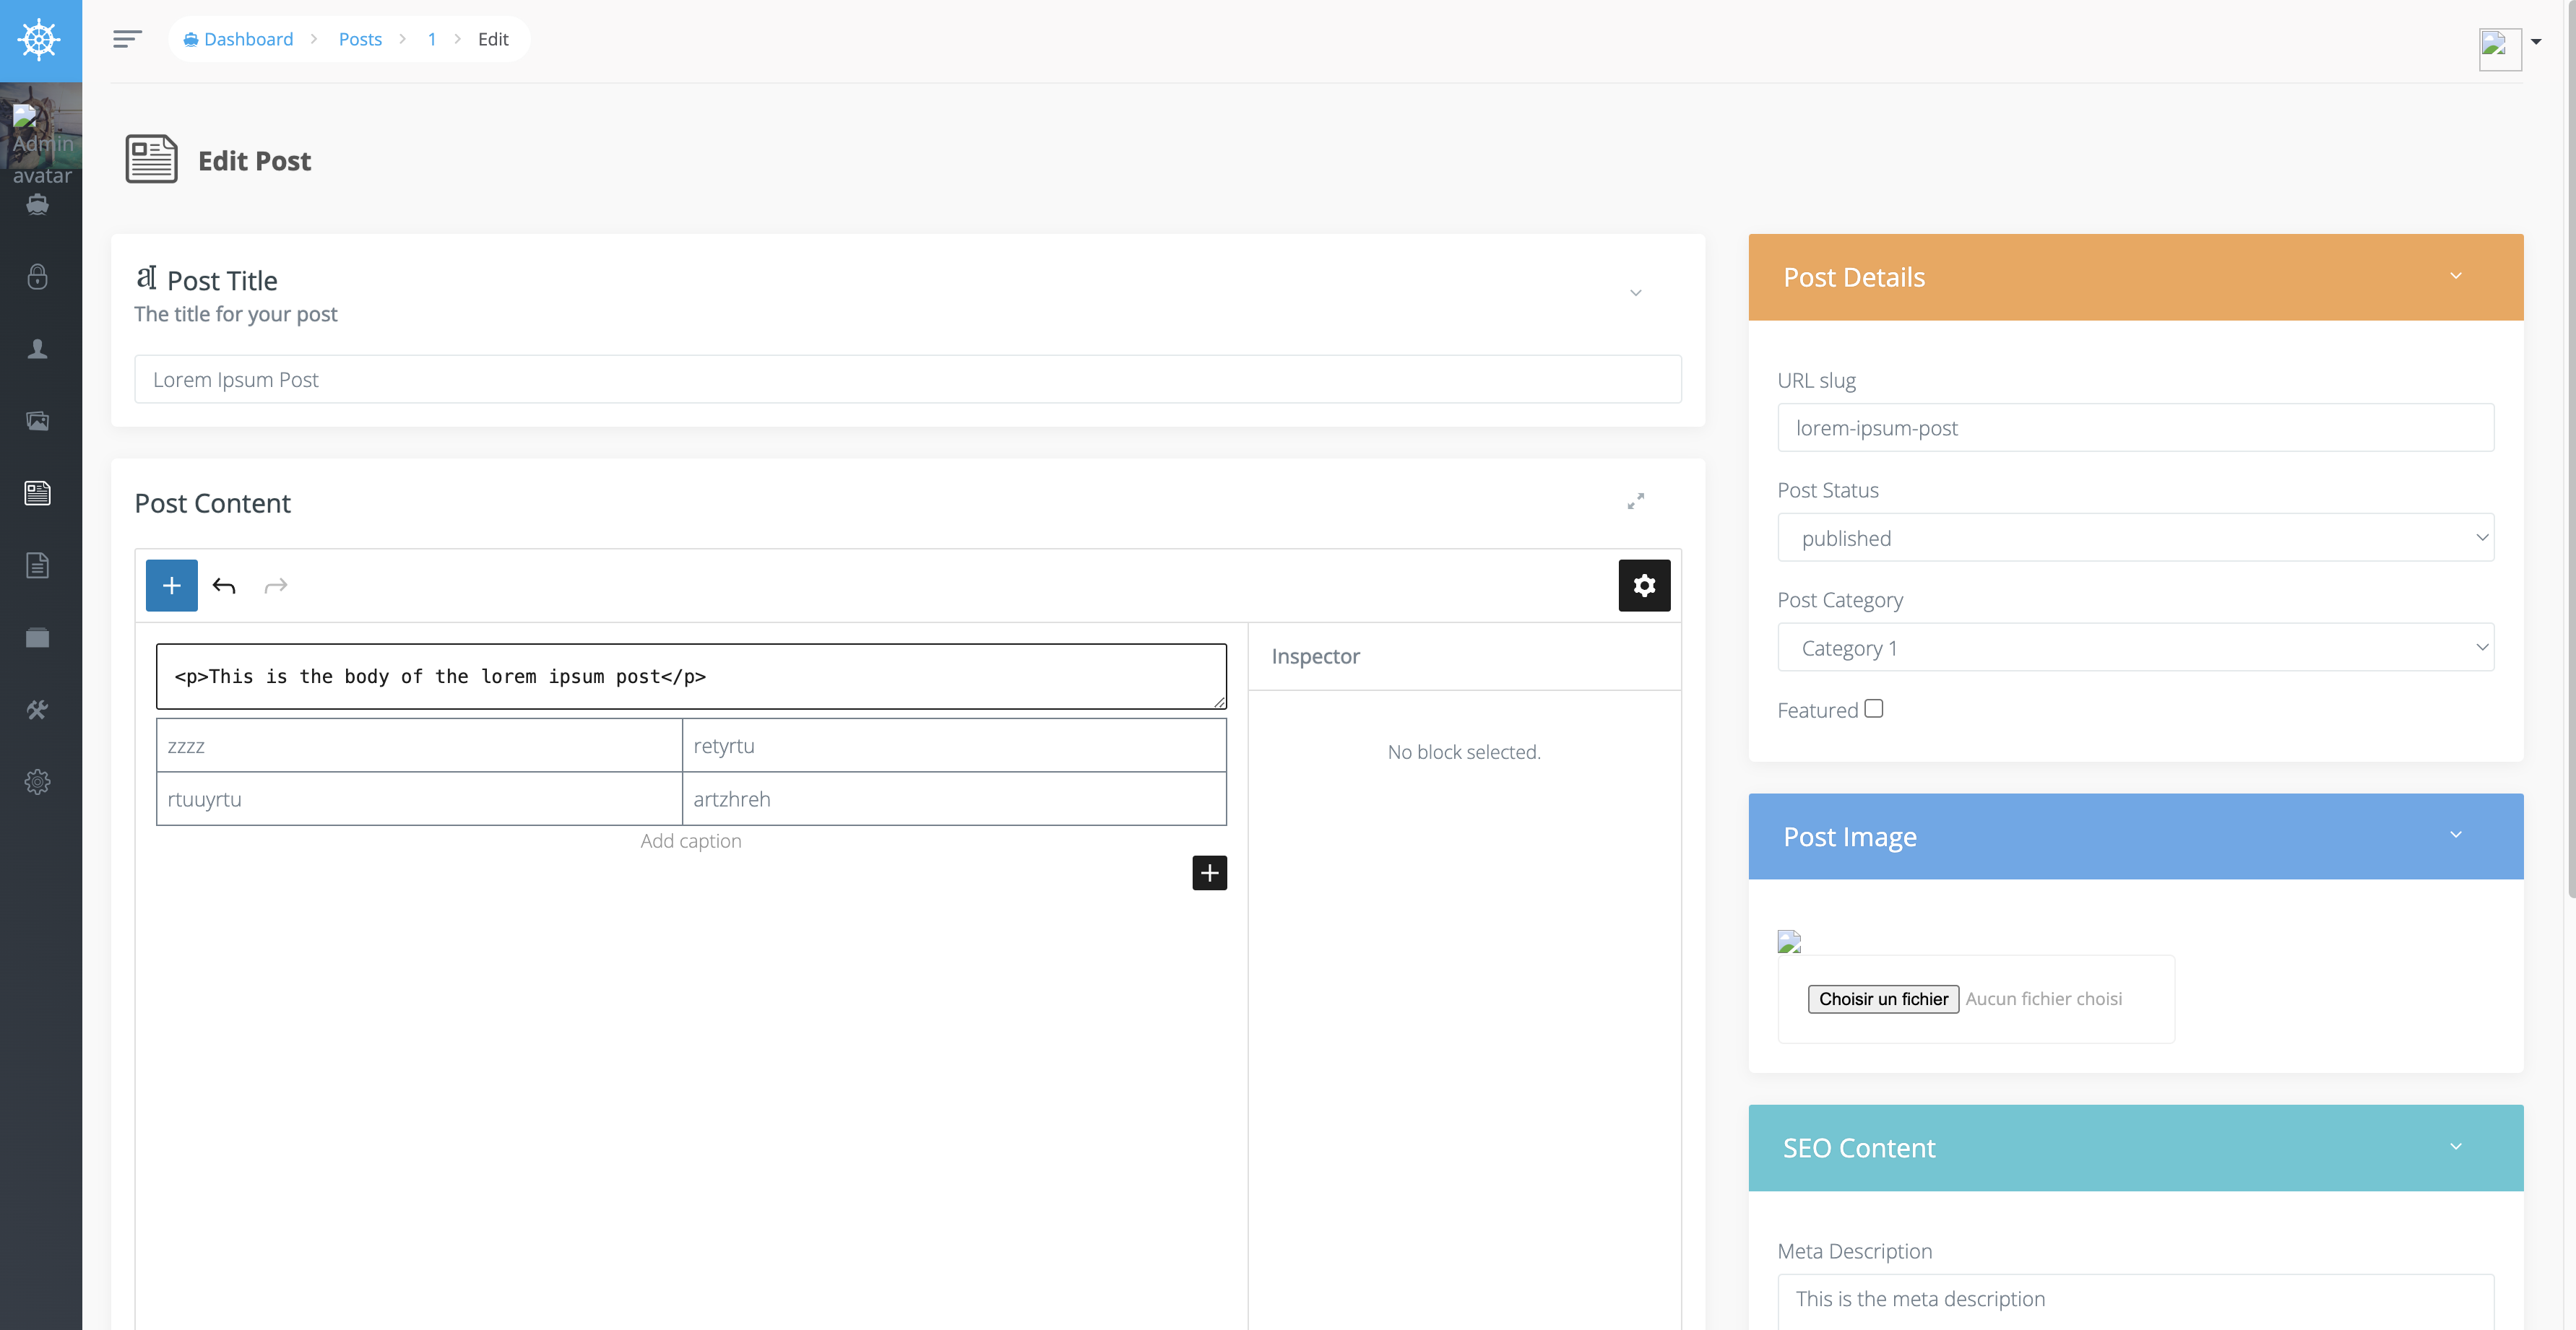
Task: Change the Post Category from Category 1
Action: click(2136, 648)
